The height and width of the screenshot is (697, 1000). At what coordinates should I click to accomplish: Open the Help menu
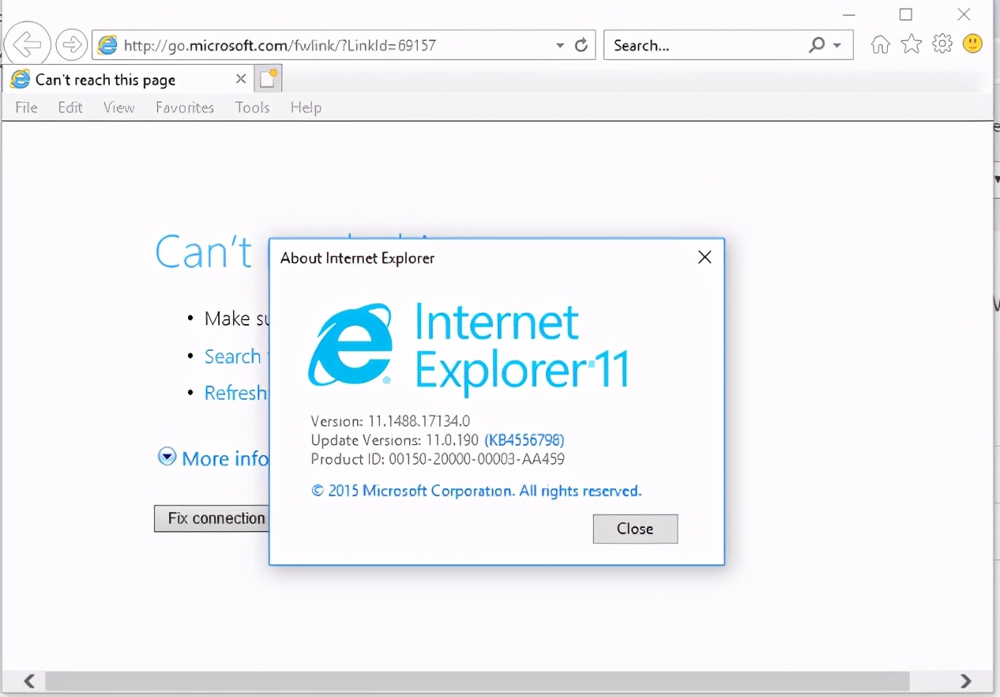(306, 107)
